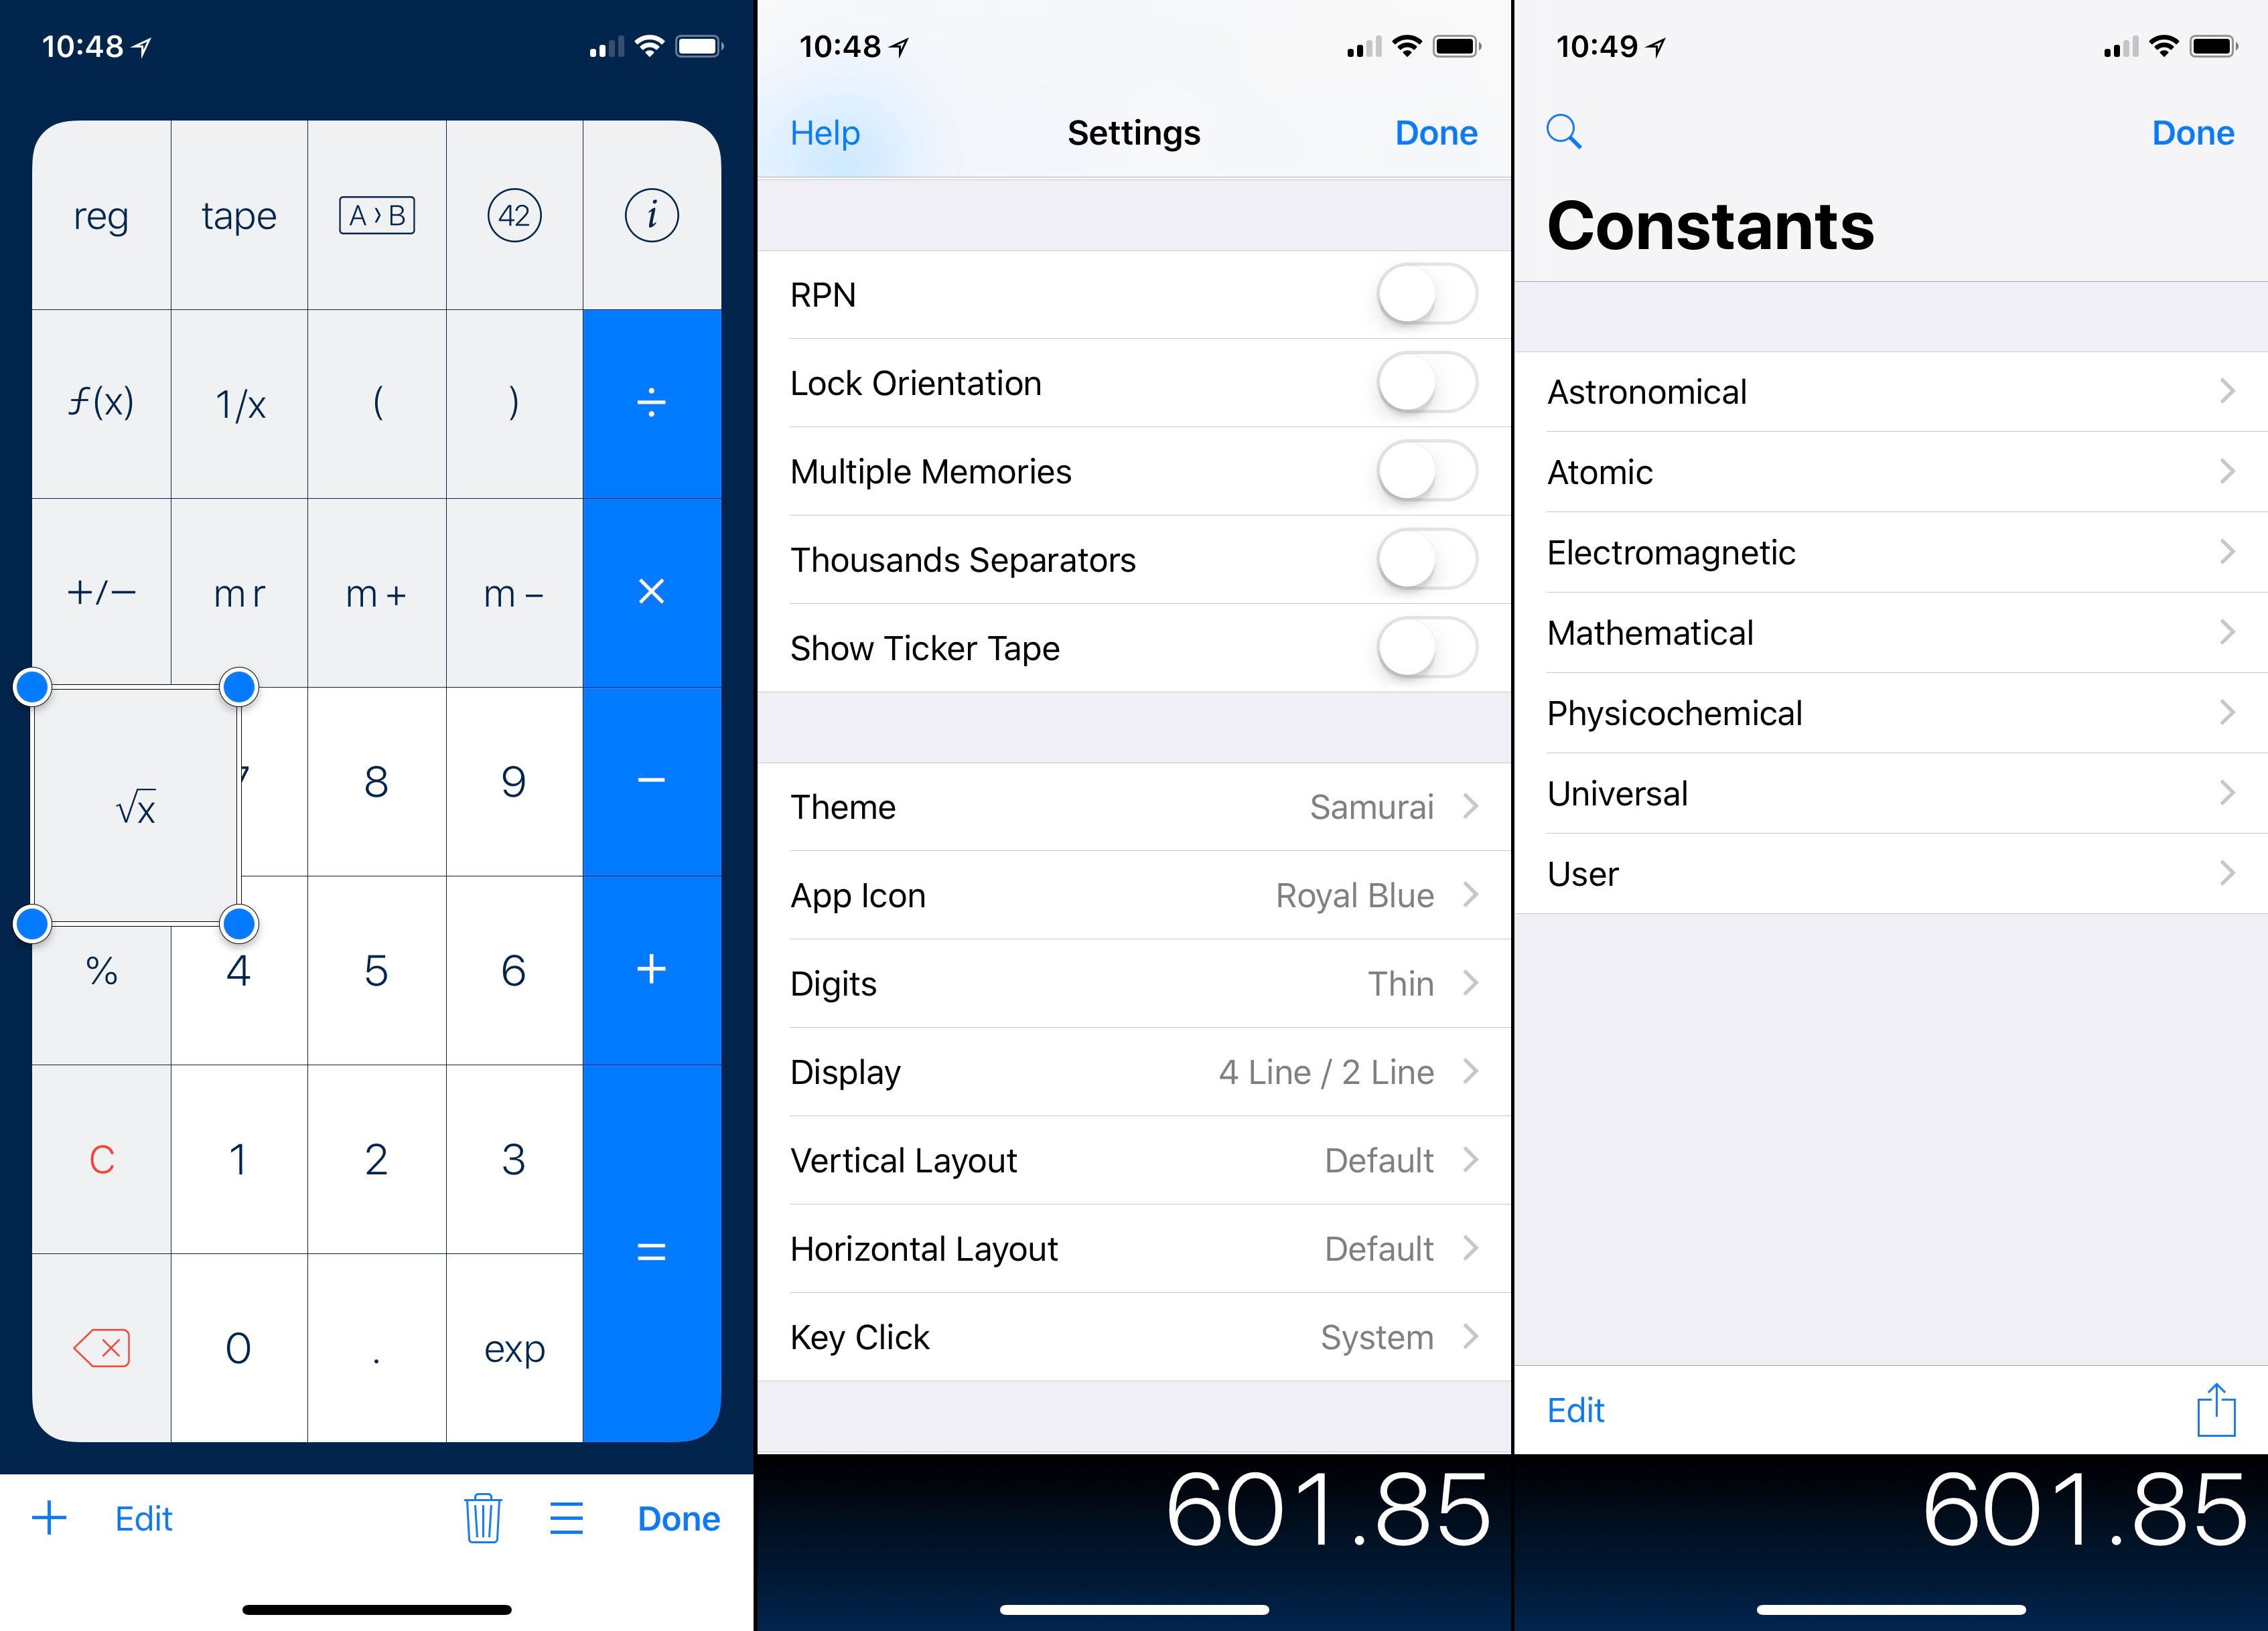Open the Digits style option
This screenshot has height=1631, width=2268.
[1134, 984]
